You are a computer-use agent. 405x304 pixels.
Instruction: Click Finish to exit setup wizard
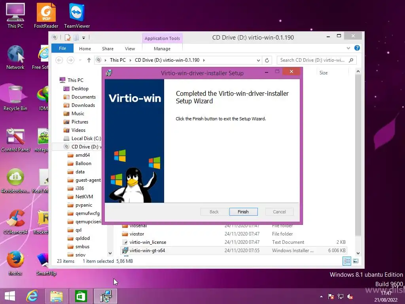[243, 212]
